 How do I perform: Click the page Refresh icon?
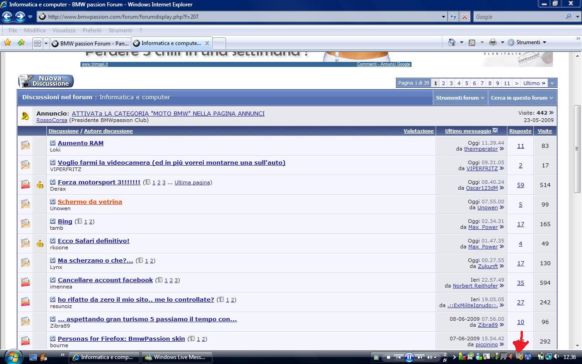453,17
